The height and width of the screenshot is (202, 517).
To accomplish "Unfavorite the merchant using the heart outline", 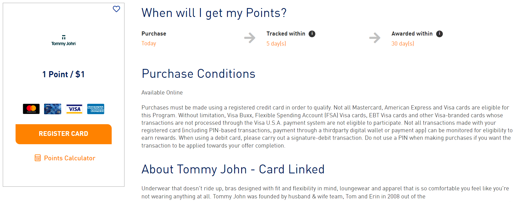I will tap(116, 9).
